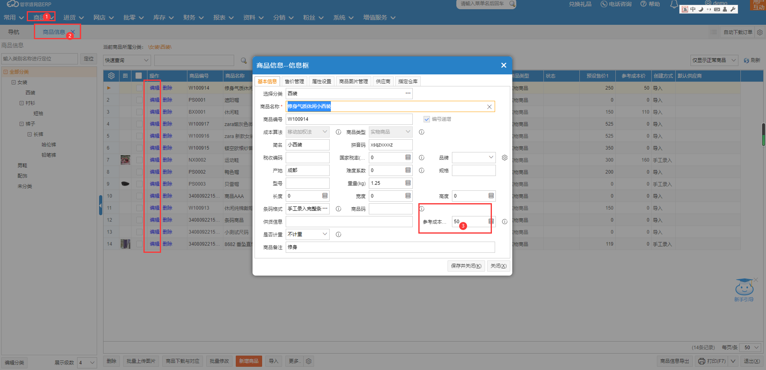Click the ellipsis in 选择分类 field
Image resolution: width=766 pixels, height=370 pixels.
coord(408,93)
